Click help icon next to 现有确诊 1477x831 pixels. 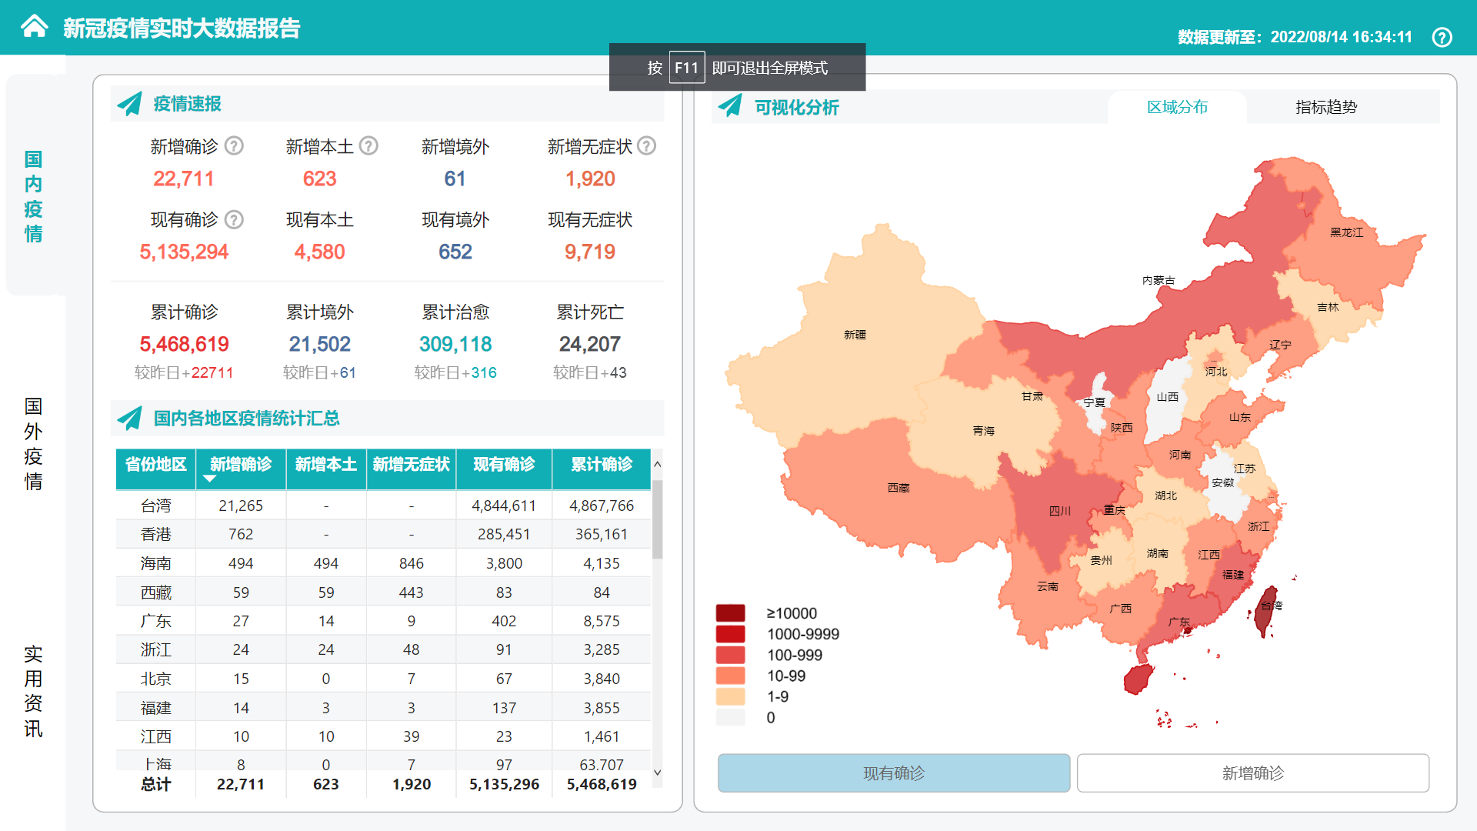[x=234, y=220]
